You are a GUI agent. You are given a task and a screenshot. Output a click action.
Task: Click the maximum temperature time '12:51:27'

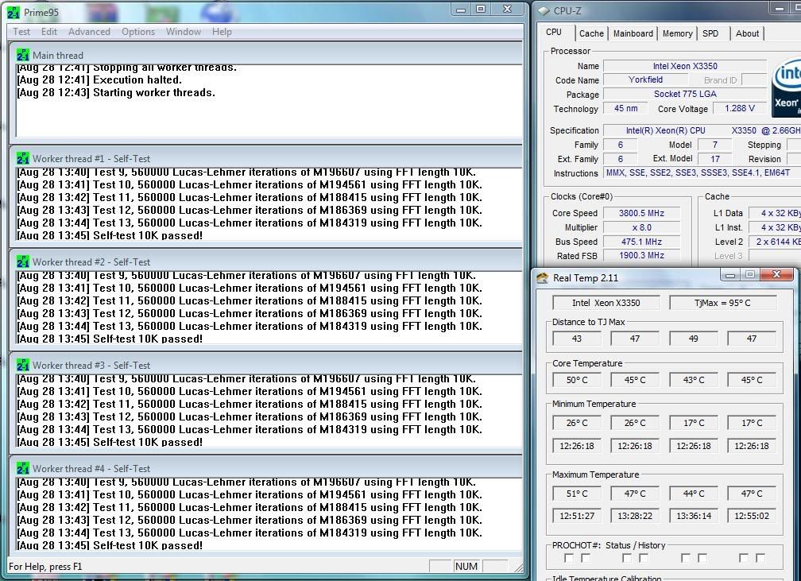point(577,516)
